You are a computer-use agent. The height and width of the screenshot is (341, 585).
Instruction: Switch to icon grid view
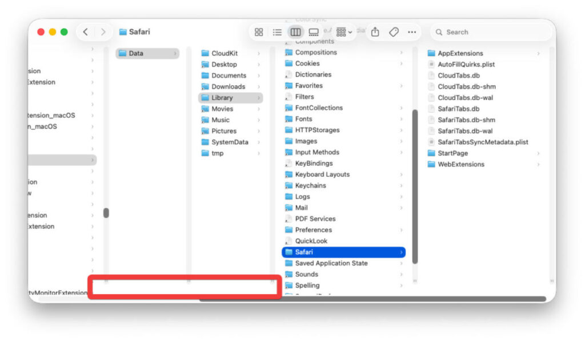(x=259, y=32)
